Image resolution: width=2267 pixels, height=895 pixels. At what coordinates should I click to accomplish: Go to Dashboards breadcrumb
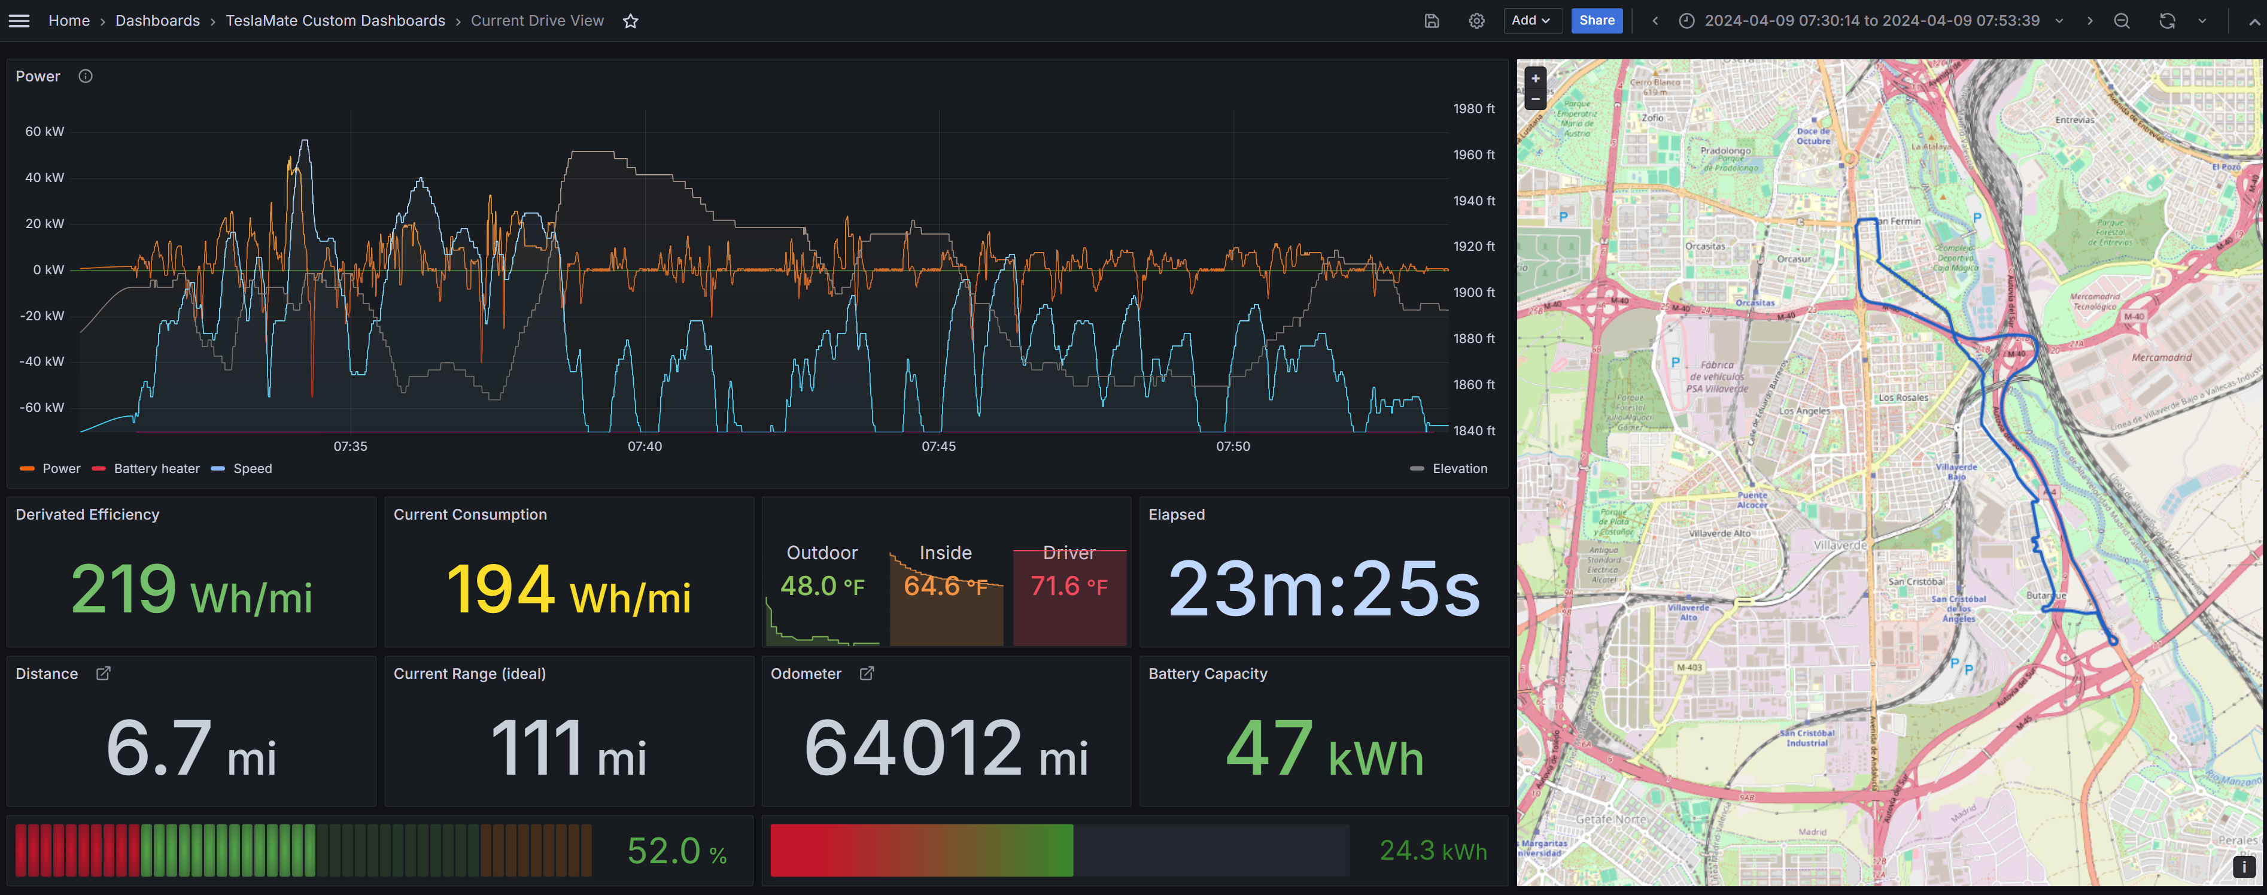coord(157,21)
